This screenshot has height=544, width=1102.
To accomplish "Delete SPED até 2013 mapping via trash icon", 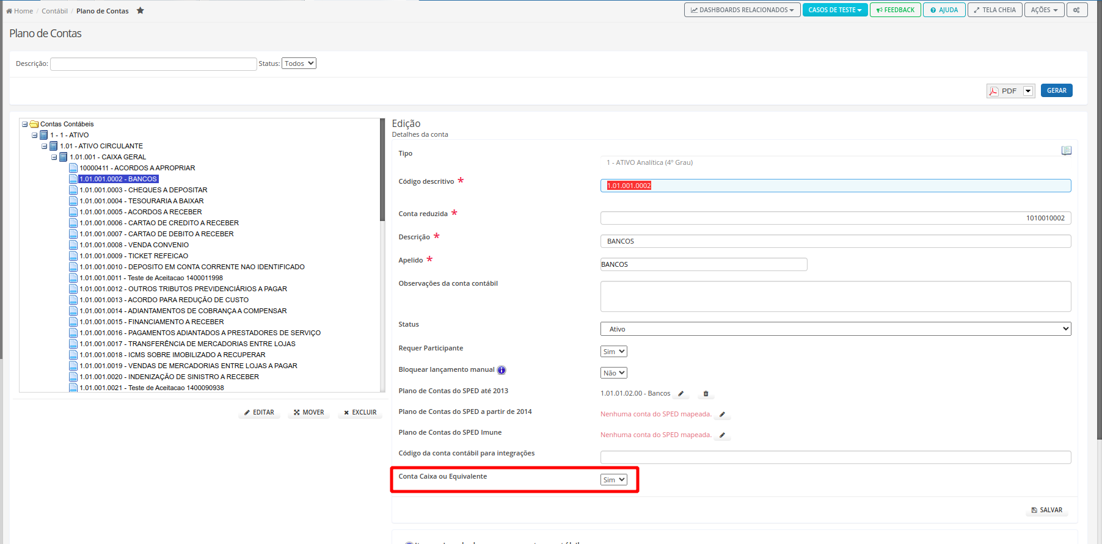I will (x=706, y=394).
